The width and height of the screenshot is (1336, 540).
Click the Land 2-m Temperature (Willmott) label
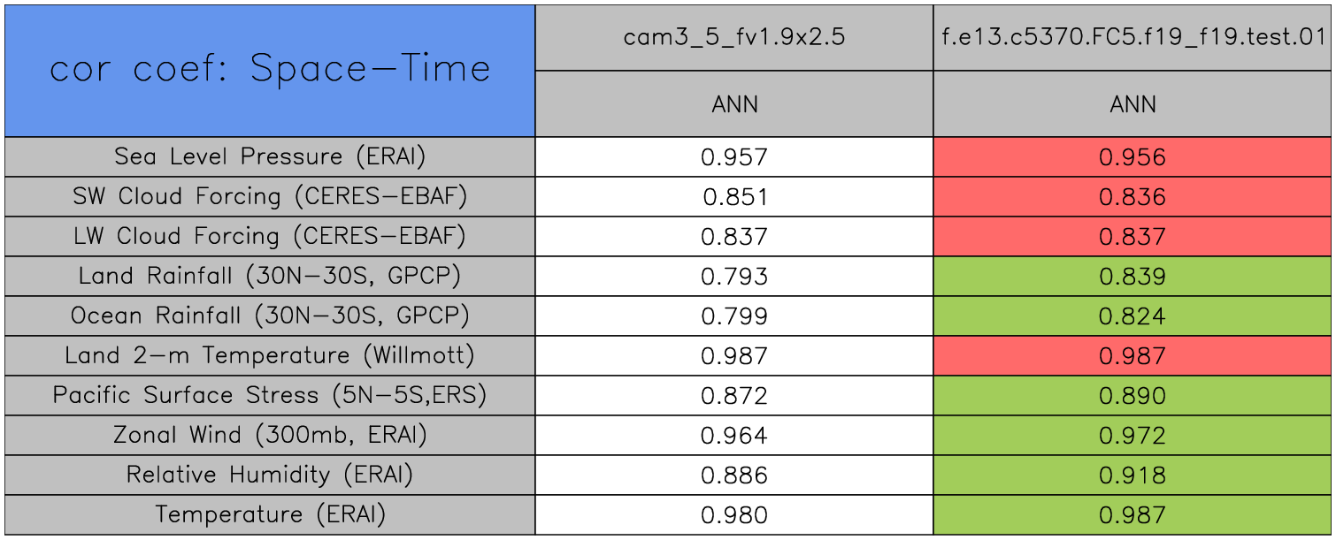tap(270, 355)
